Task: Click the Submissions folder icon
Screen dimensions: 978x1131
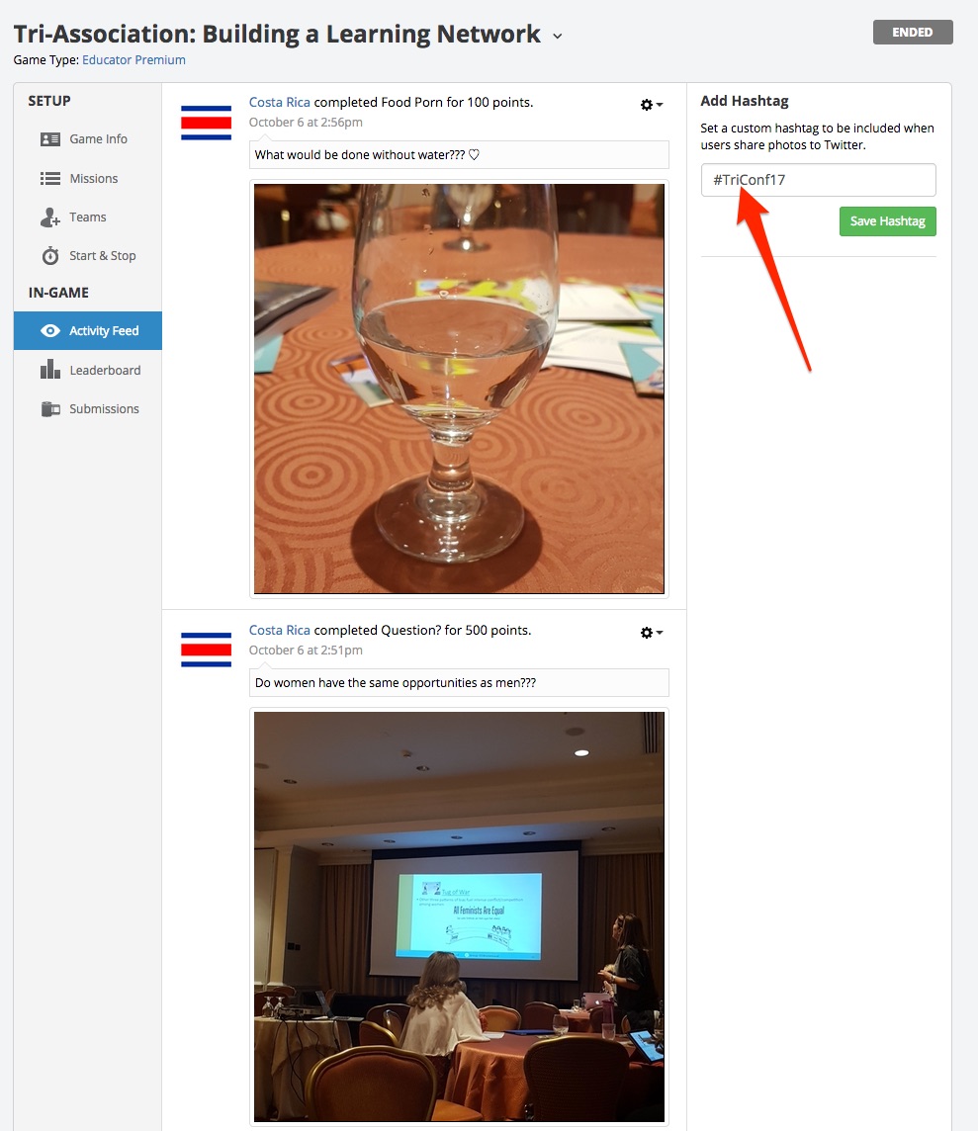Action: (x=50, y=409)
